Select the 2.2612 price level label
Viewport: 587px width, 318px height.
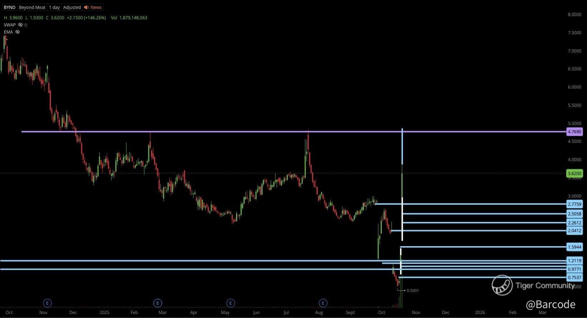tap(574, 223)
